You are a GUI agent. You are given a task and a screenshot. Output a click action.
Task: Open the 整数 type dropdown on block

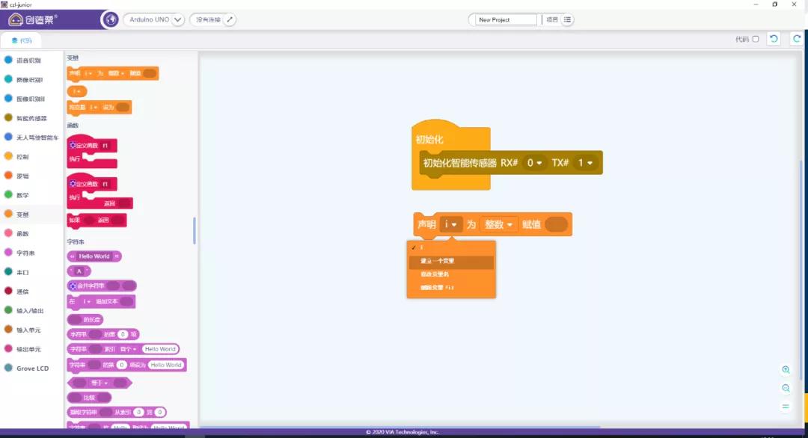[x=501, y=224]
